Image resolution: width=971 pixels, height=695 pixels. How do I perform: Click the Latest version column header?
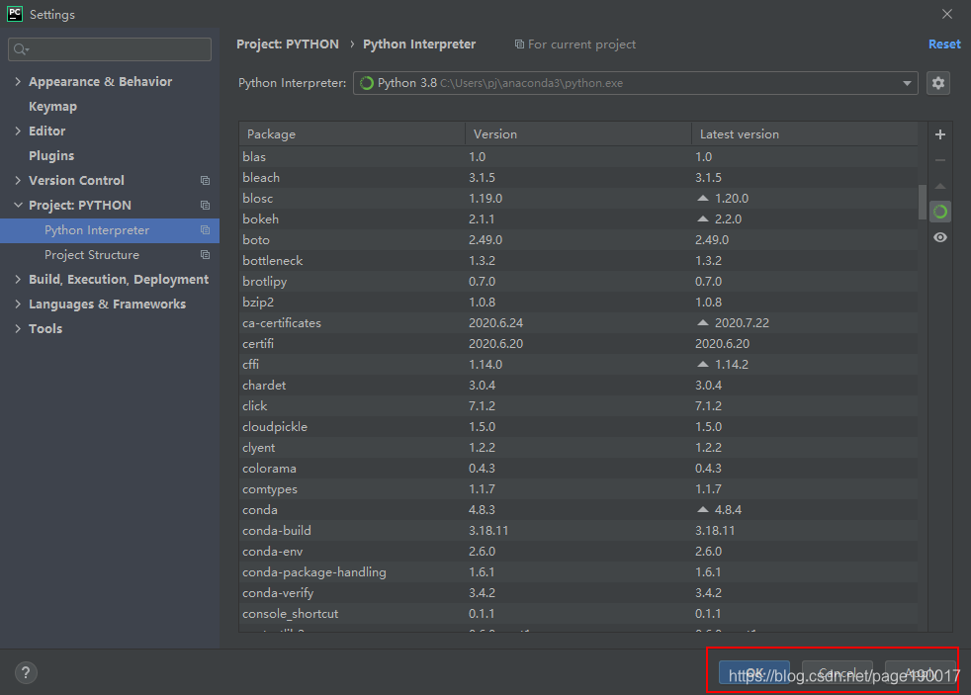[805, 133]
